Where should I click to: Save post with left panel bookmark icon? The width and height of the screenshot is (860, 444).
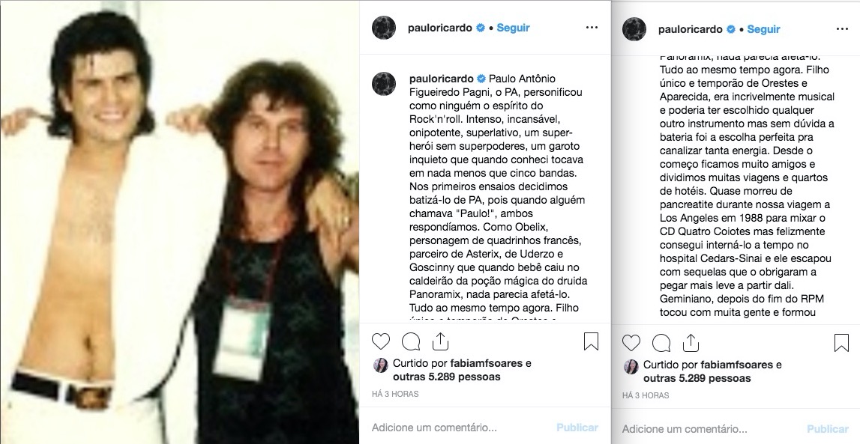point(591,341)
